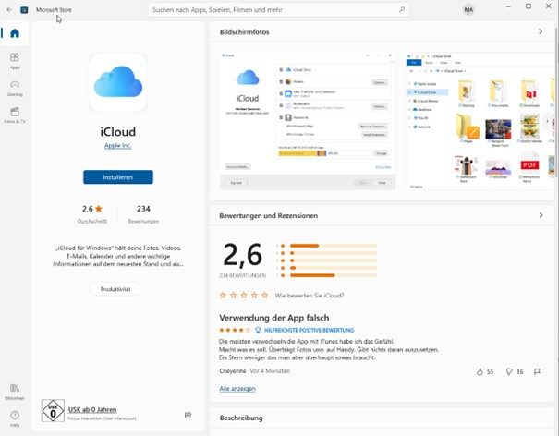This screenshot has height=436, width=559.
Task: Click the HILFREICHSTE POSITIVE BEWERTUNG label
Action: pyautogui.click(x=310, y=330)
